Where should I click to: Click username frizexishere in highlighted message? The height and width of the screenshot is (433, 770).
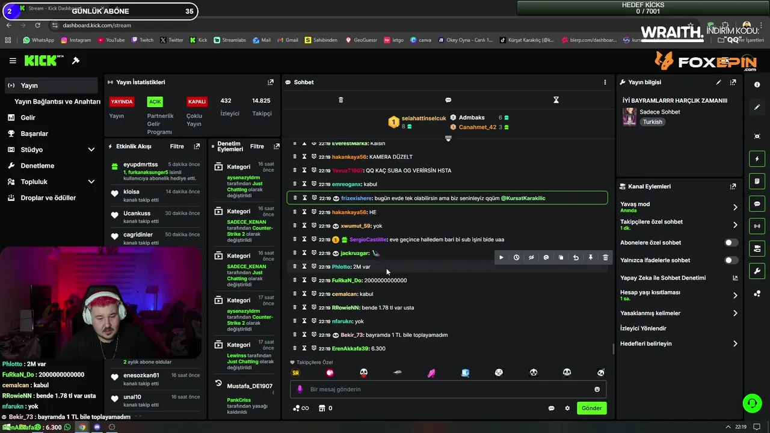tap(357, 198)
